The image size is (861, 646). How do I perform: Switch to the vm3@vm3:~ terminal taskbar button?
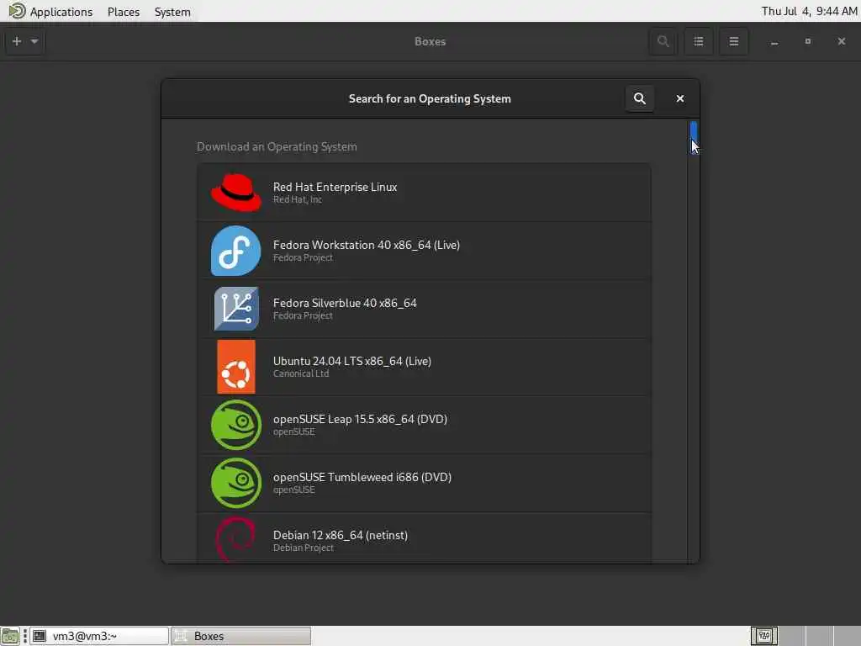pos(99,636)
